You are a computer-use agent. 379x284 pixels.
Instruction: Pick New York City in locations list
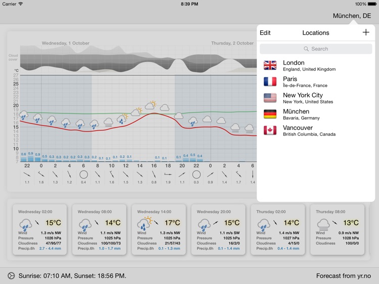316,98
